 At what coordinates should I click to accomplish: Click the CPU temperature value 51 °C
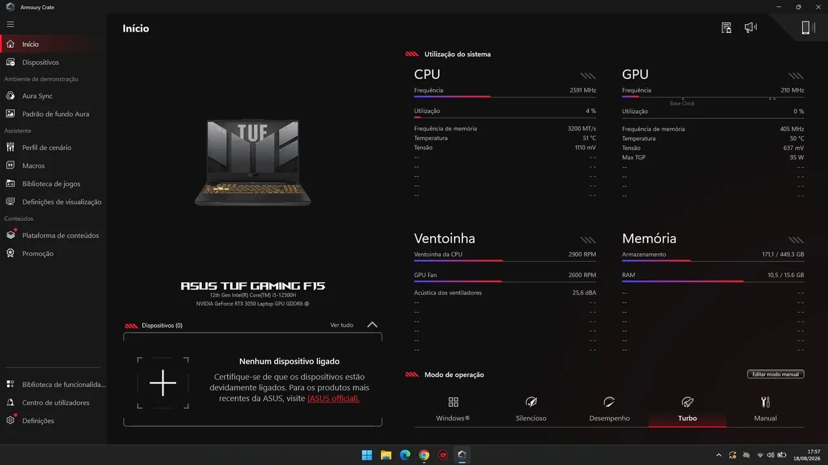click(x=589, y=138)
